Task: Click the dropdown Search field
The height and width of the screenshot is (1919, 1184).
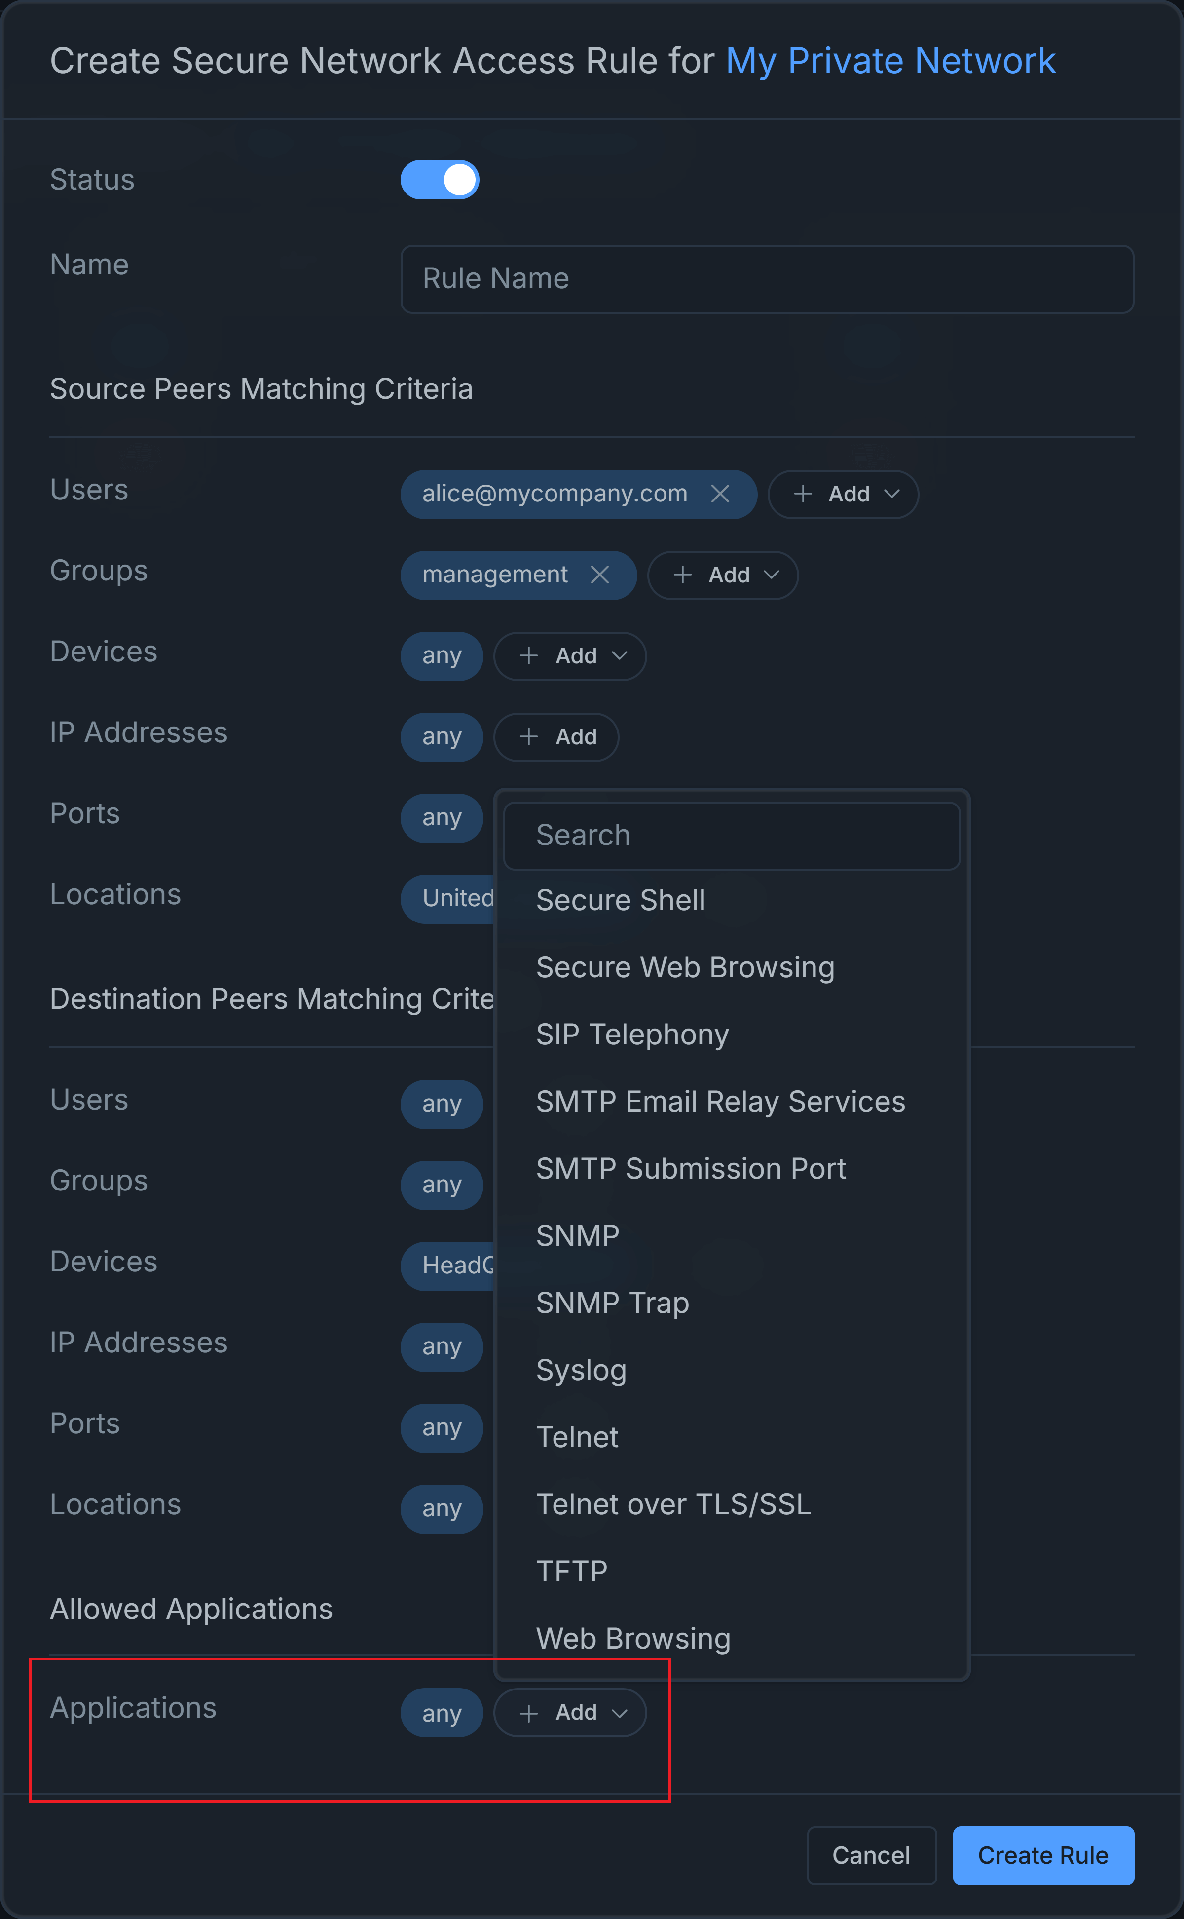Action: [732, 836]
